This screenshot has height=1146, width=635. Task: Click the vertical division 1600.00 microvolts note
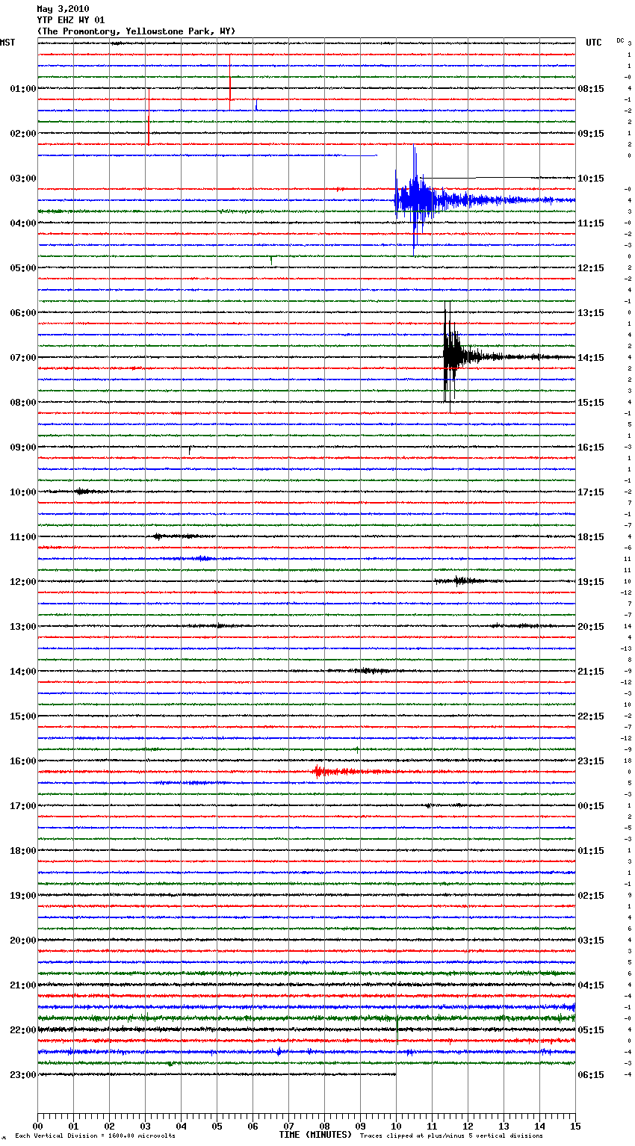pyautogui.click(x=95, y=1136)
